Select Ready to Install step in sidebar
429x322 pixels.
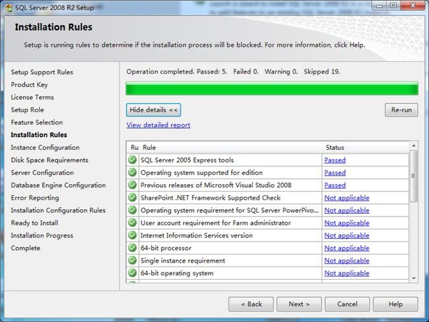tap(34, 223)
